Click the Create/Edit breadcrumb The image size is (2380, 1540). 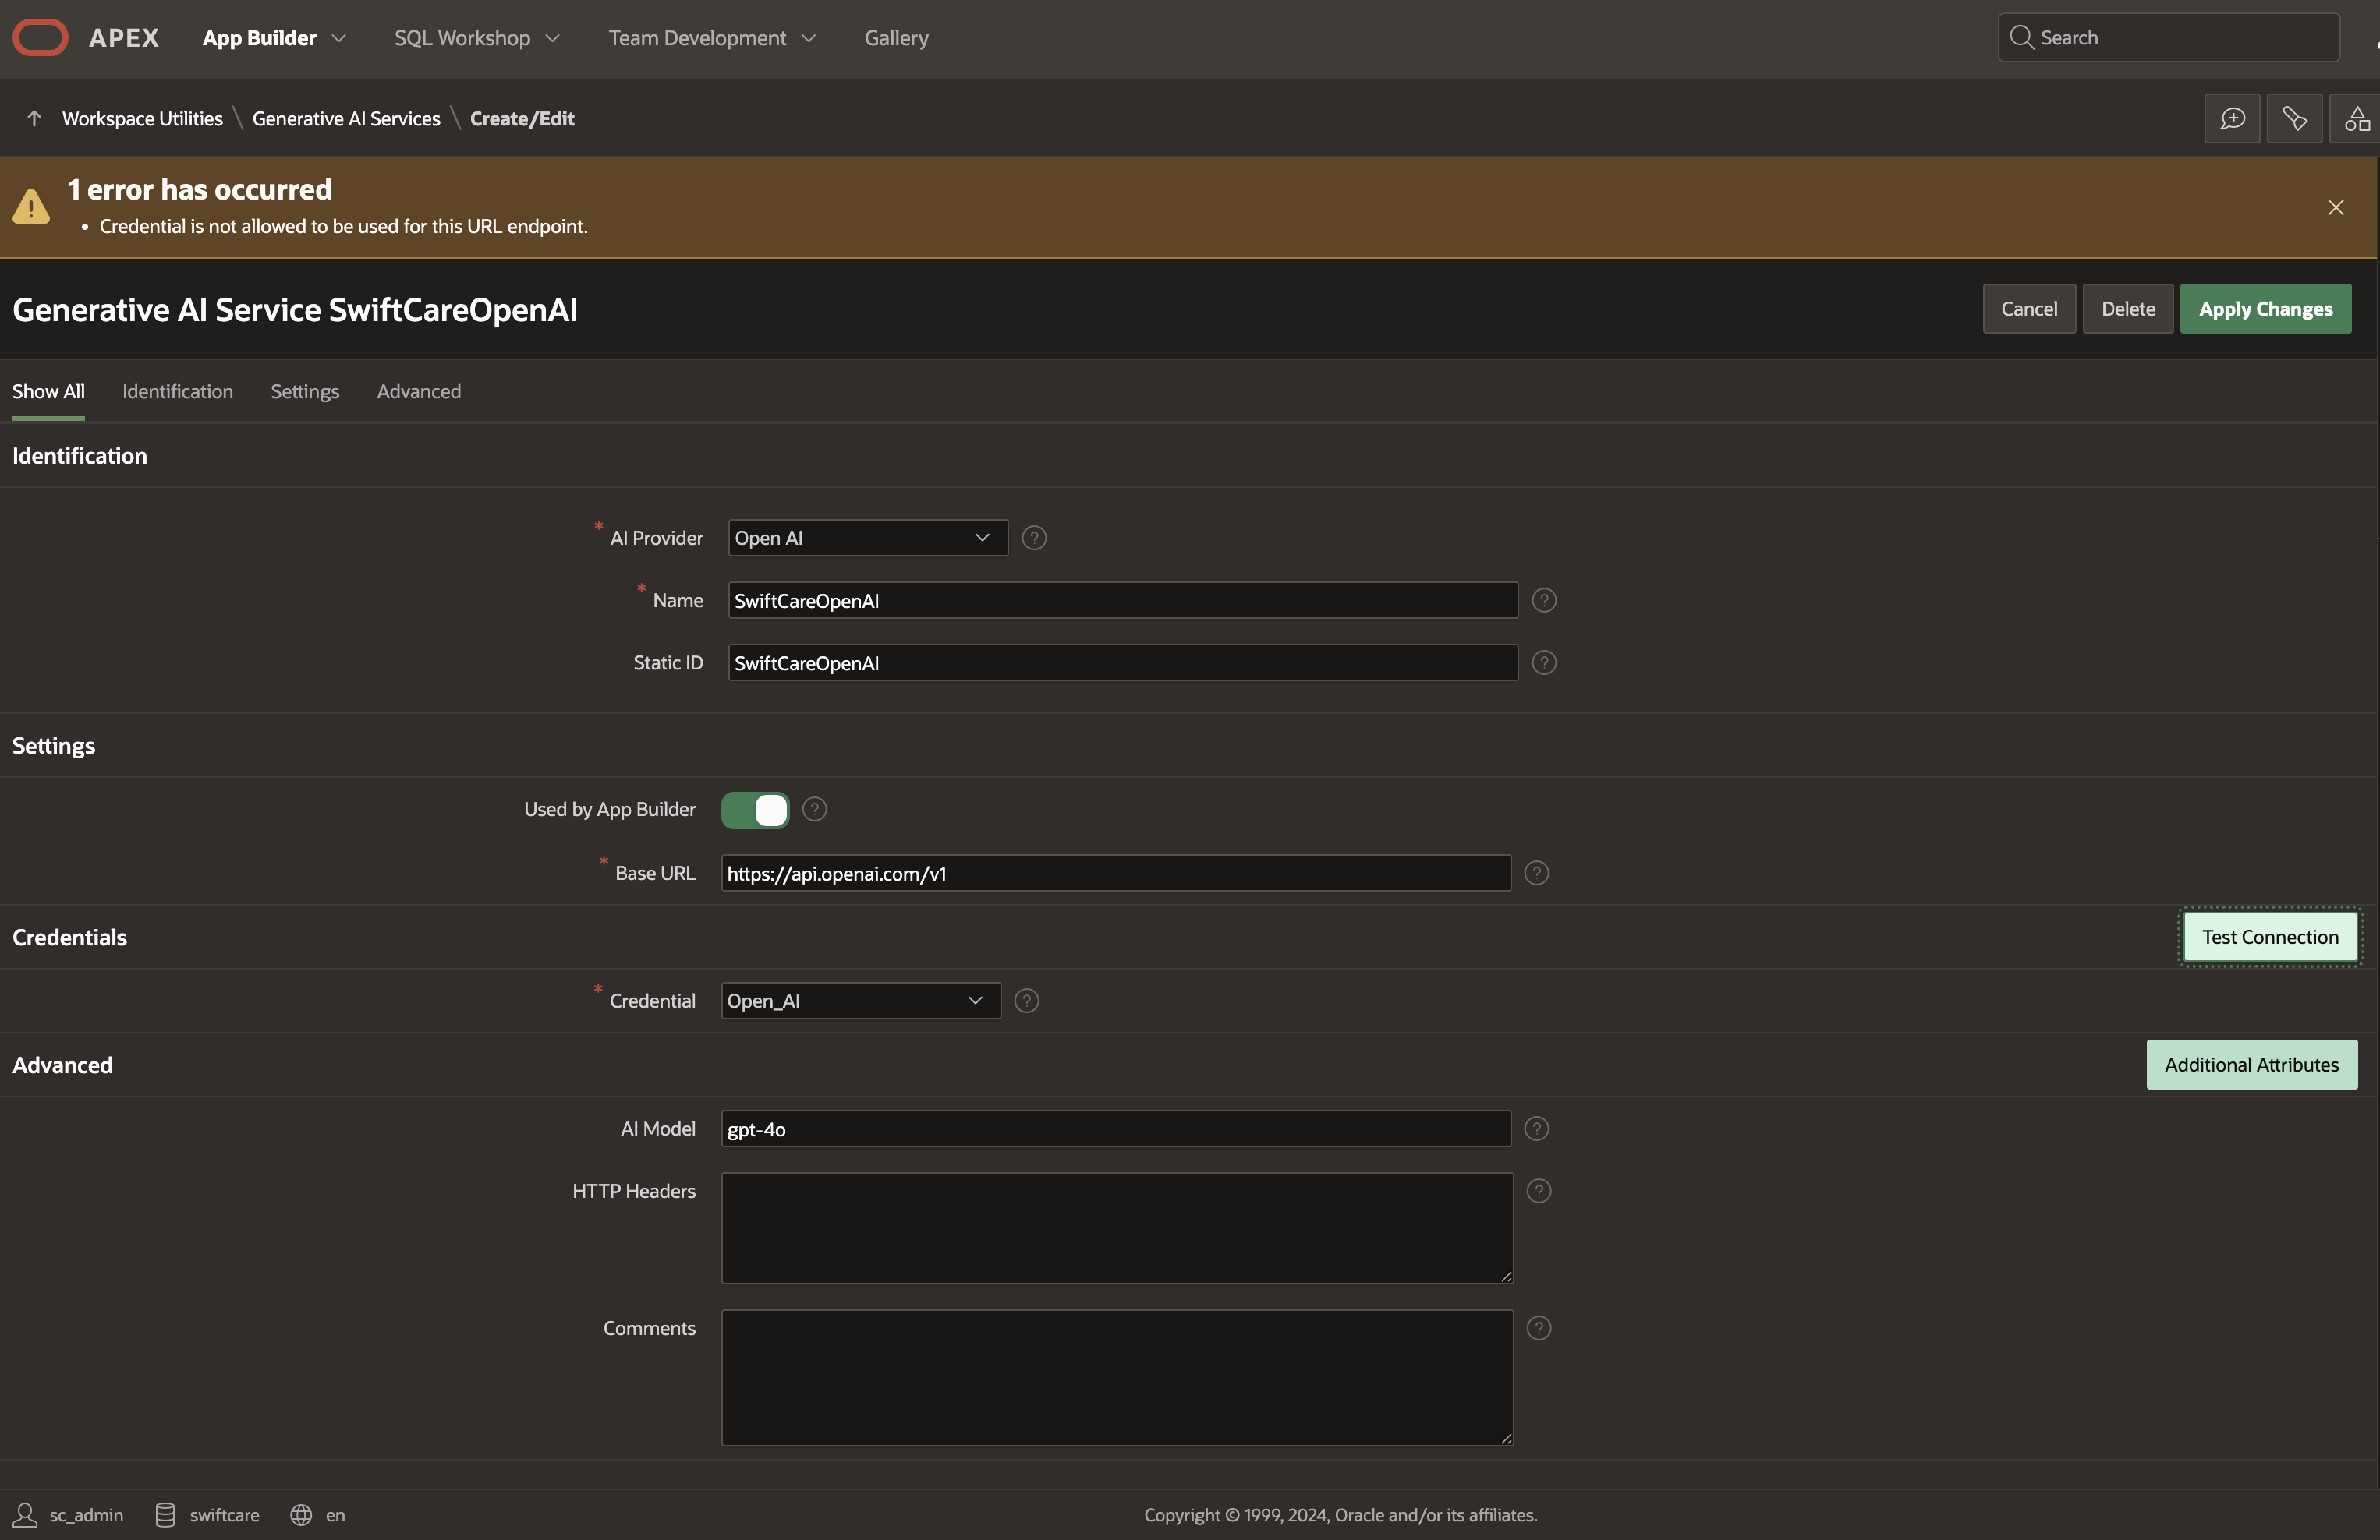(x=522, y=118)
